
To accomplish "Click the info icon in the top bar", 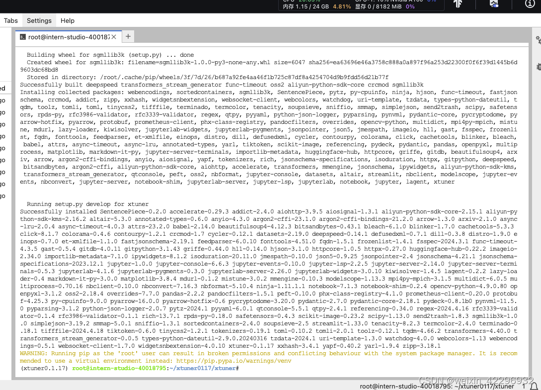I will click(x=530, y=4).
